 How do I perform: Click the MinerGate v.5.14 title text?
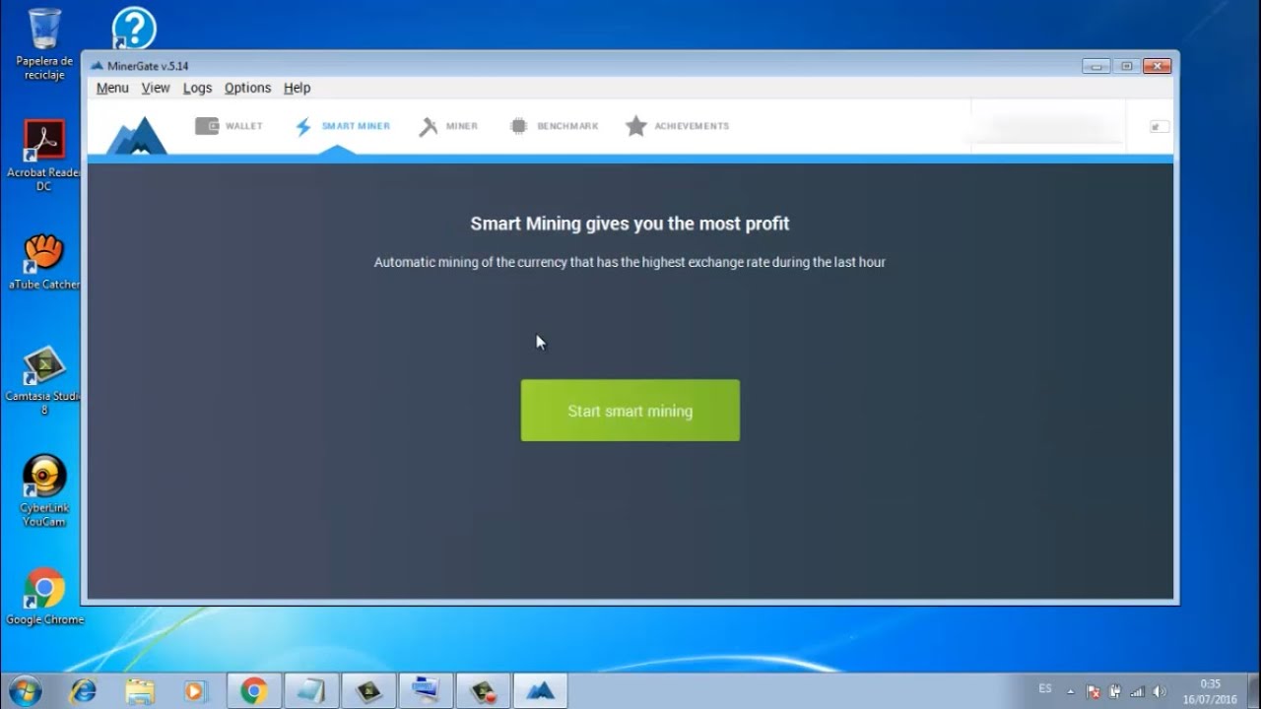[148, 66]
